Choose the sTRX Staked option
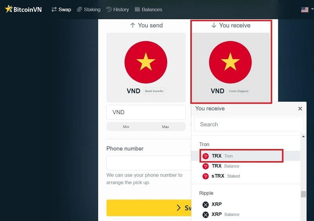Image resolution: width=314 pixels, height=221 pixels. 246,176
